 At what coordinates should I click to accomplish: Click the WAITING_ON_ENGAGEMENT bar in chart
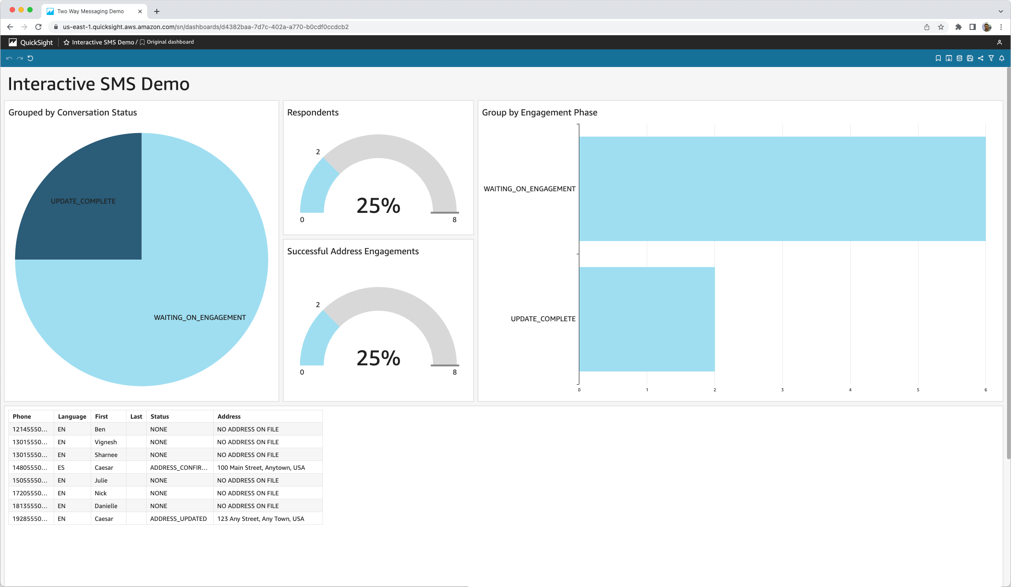pos(782,189)
